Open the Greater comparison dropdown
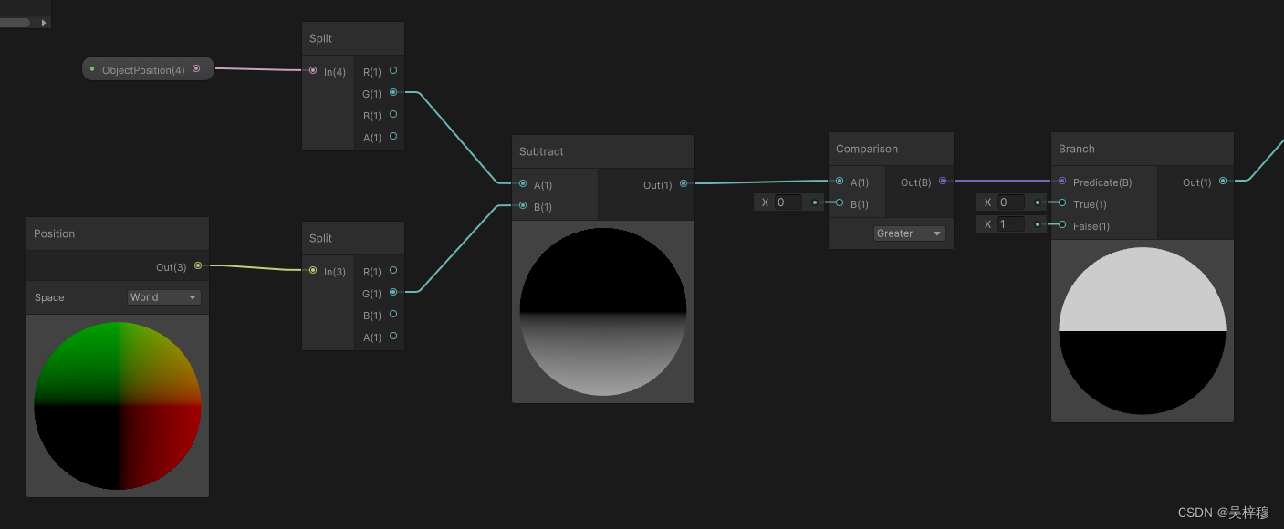The image size is (1284, 529). [909, 233]
